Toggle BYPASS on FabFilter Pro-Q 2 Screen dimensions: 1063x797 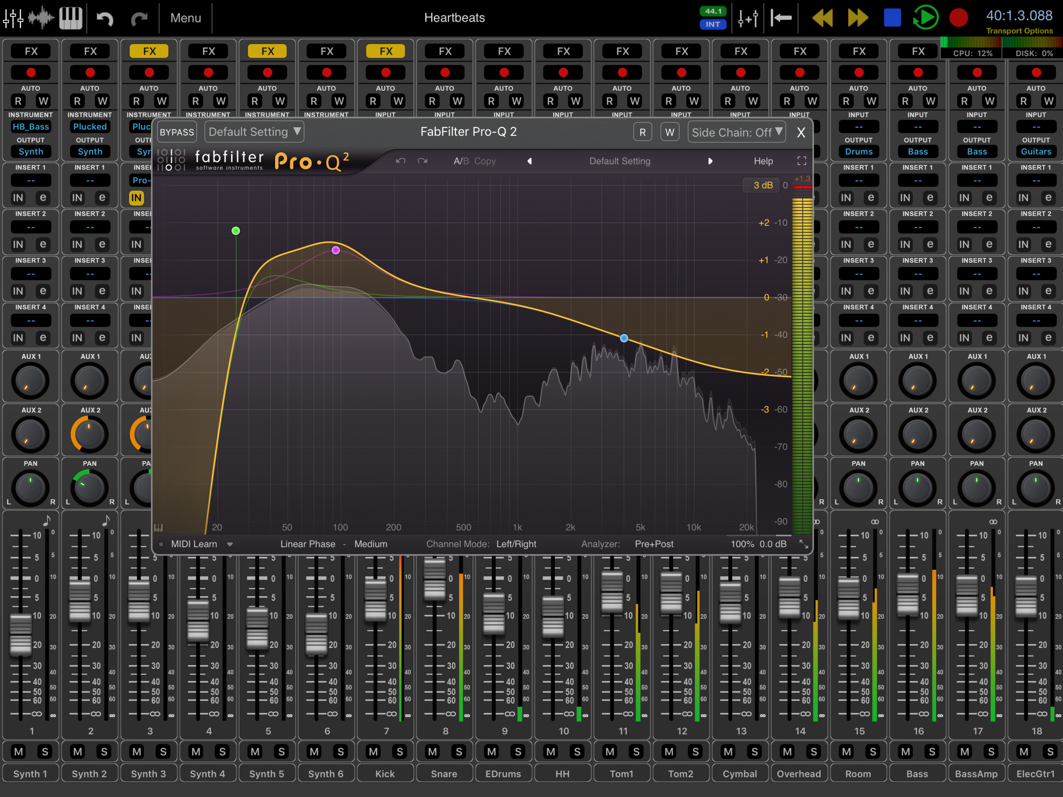click(177, 132)
